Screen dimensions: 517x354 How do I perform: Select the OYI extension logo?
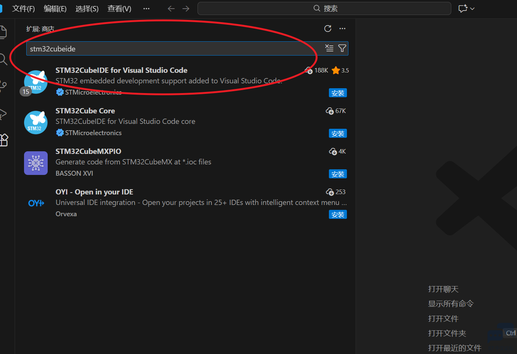[x=36, y=203]
